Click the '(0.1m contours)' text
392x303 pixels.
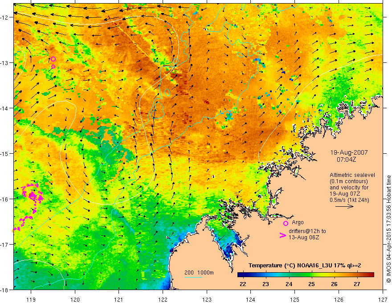coord(349,181)
